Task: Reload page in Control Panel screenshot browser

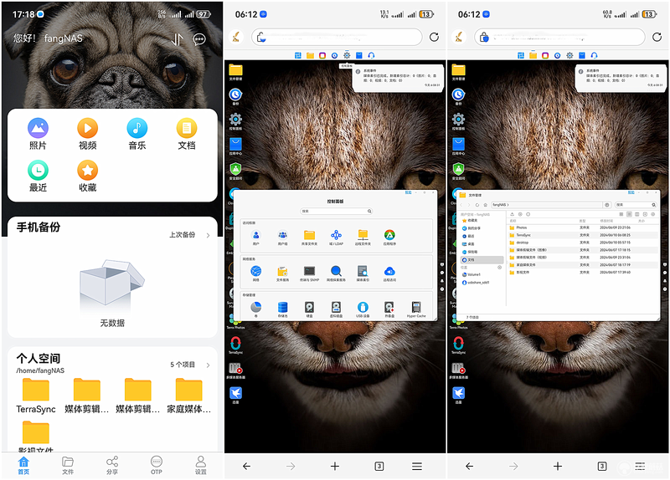Action: 434,37
